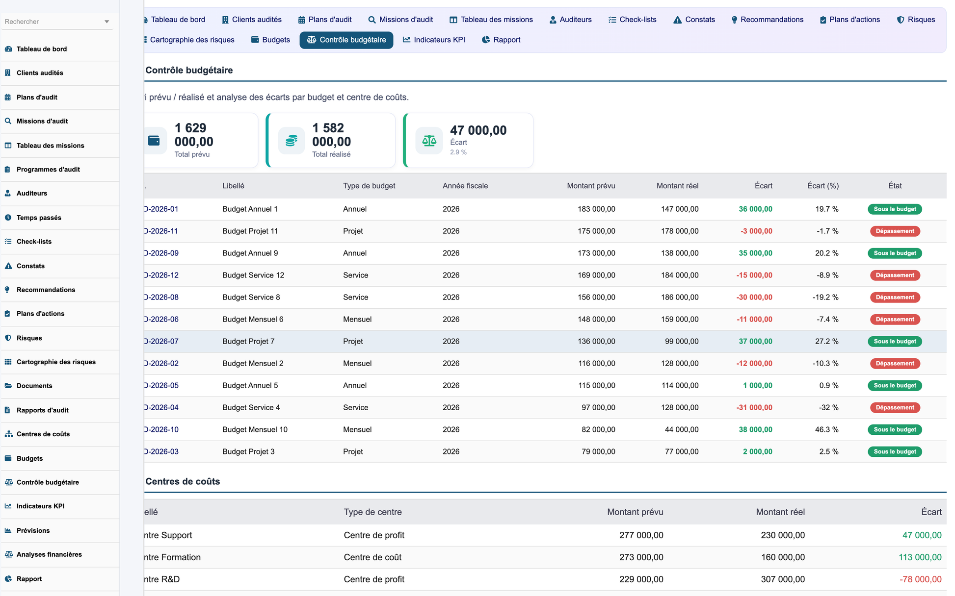
Task: Open the Tableau de bord top tab
Action: click(174, 20)
